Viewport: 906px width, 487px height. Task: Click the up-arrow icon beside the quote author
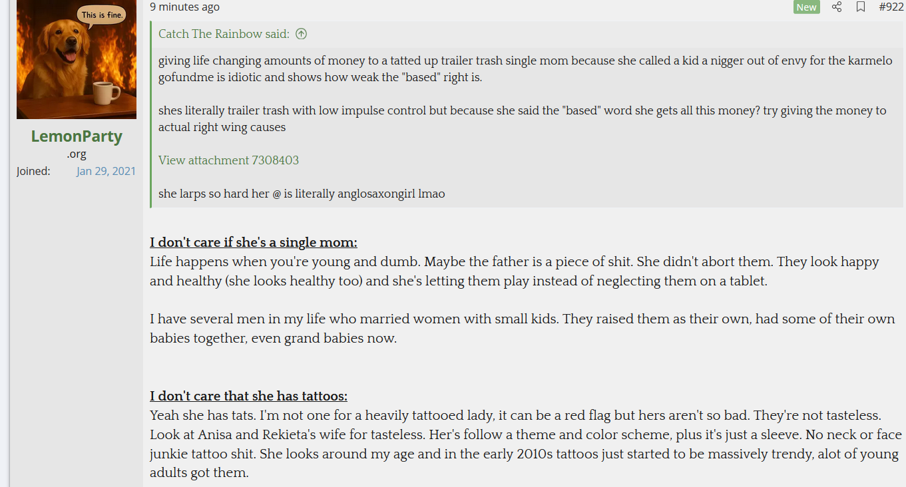(x=301, y=34)
